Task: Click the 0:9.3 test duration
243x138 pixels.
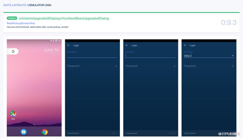Action: click(229, 23)
